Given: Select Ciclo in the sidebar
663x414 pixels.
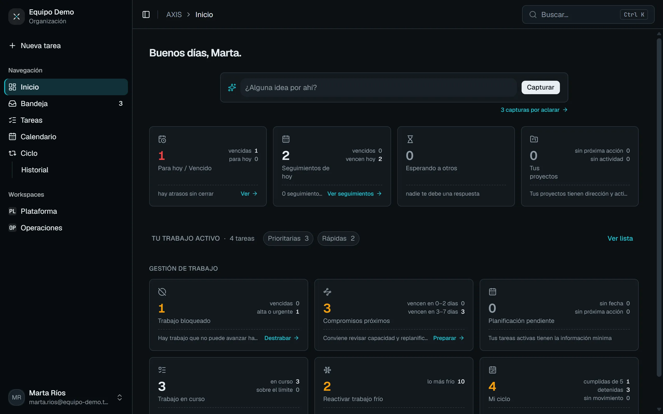Looking at the screenshot, I should click(x=66, y=153).
